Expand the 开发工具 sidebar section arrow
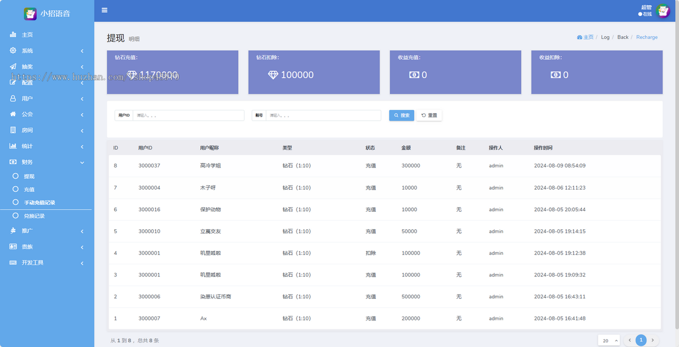 82,263
